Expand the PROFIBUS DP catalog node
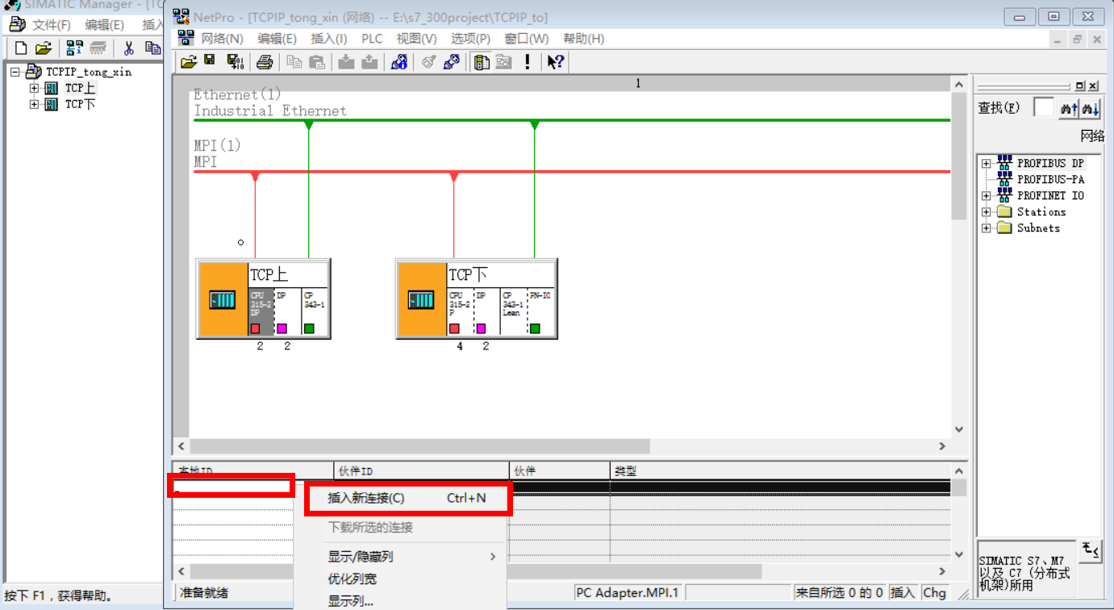The width and height of the screenshot is (1114, 610). (986, 164)
